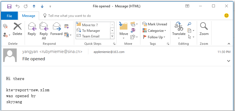The image size is (235, 111).
Task: Go to next item with down arrow
Action: (42, 6)
